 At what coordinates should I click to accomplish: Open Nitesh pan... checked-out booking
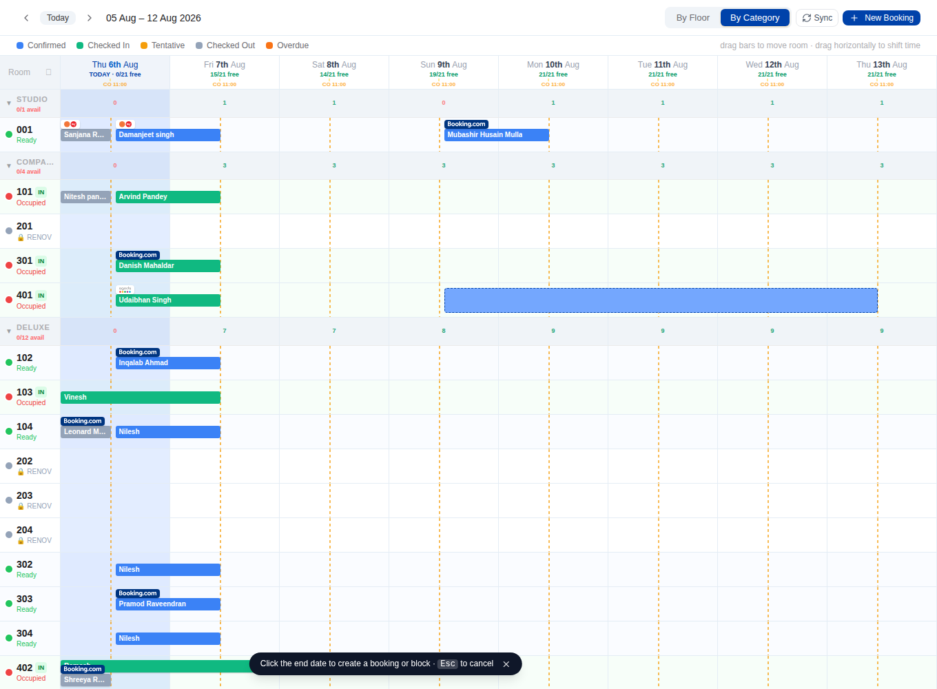[x=85, y=197]
